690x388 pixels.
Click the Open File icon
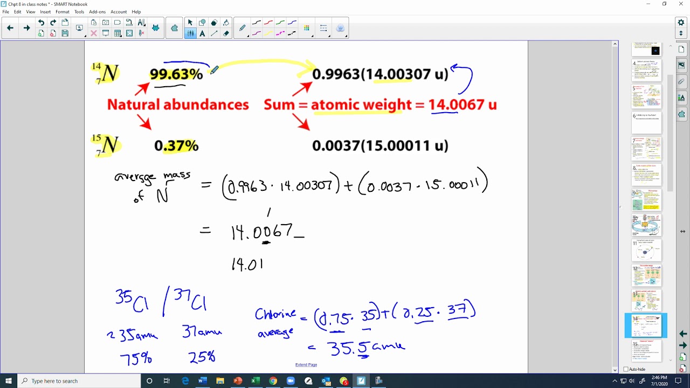pos(65,23)
